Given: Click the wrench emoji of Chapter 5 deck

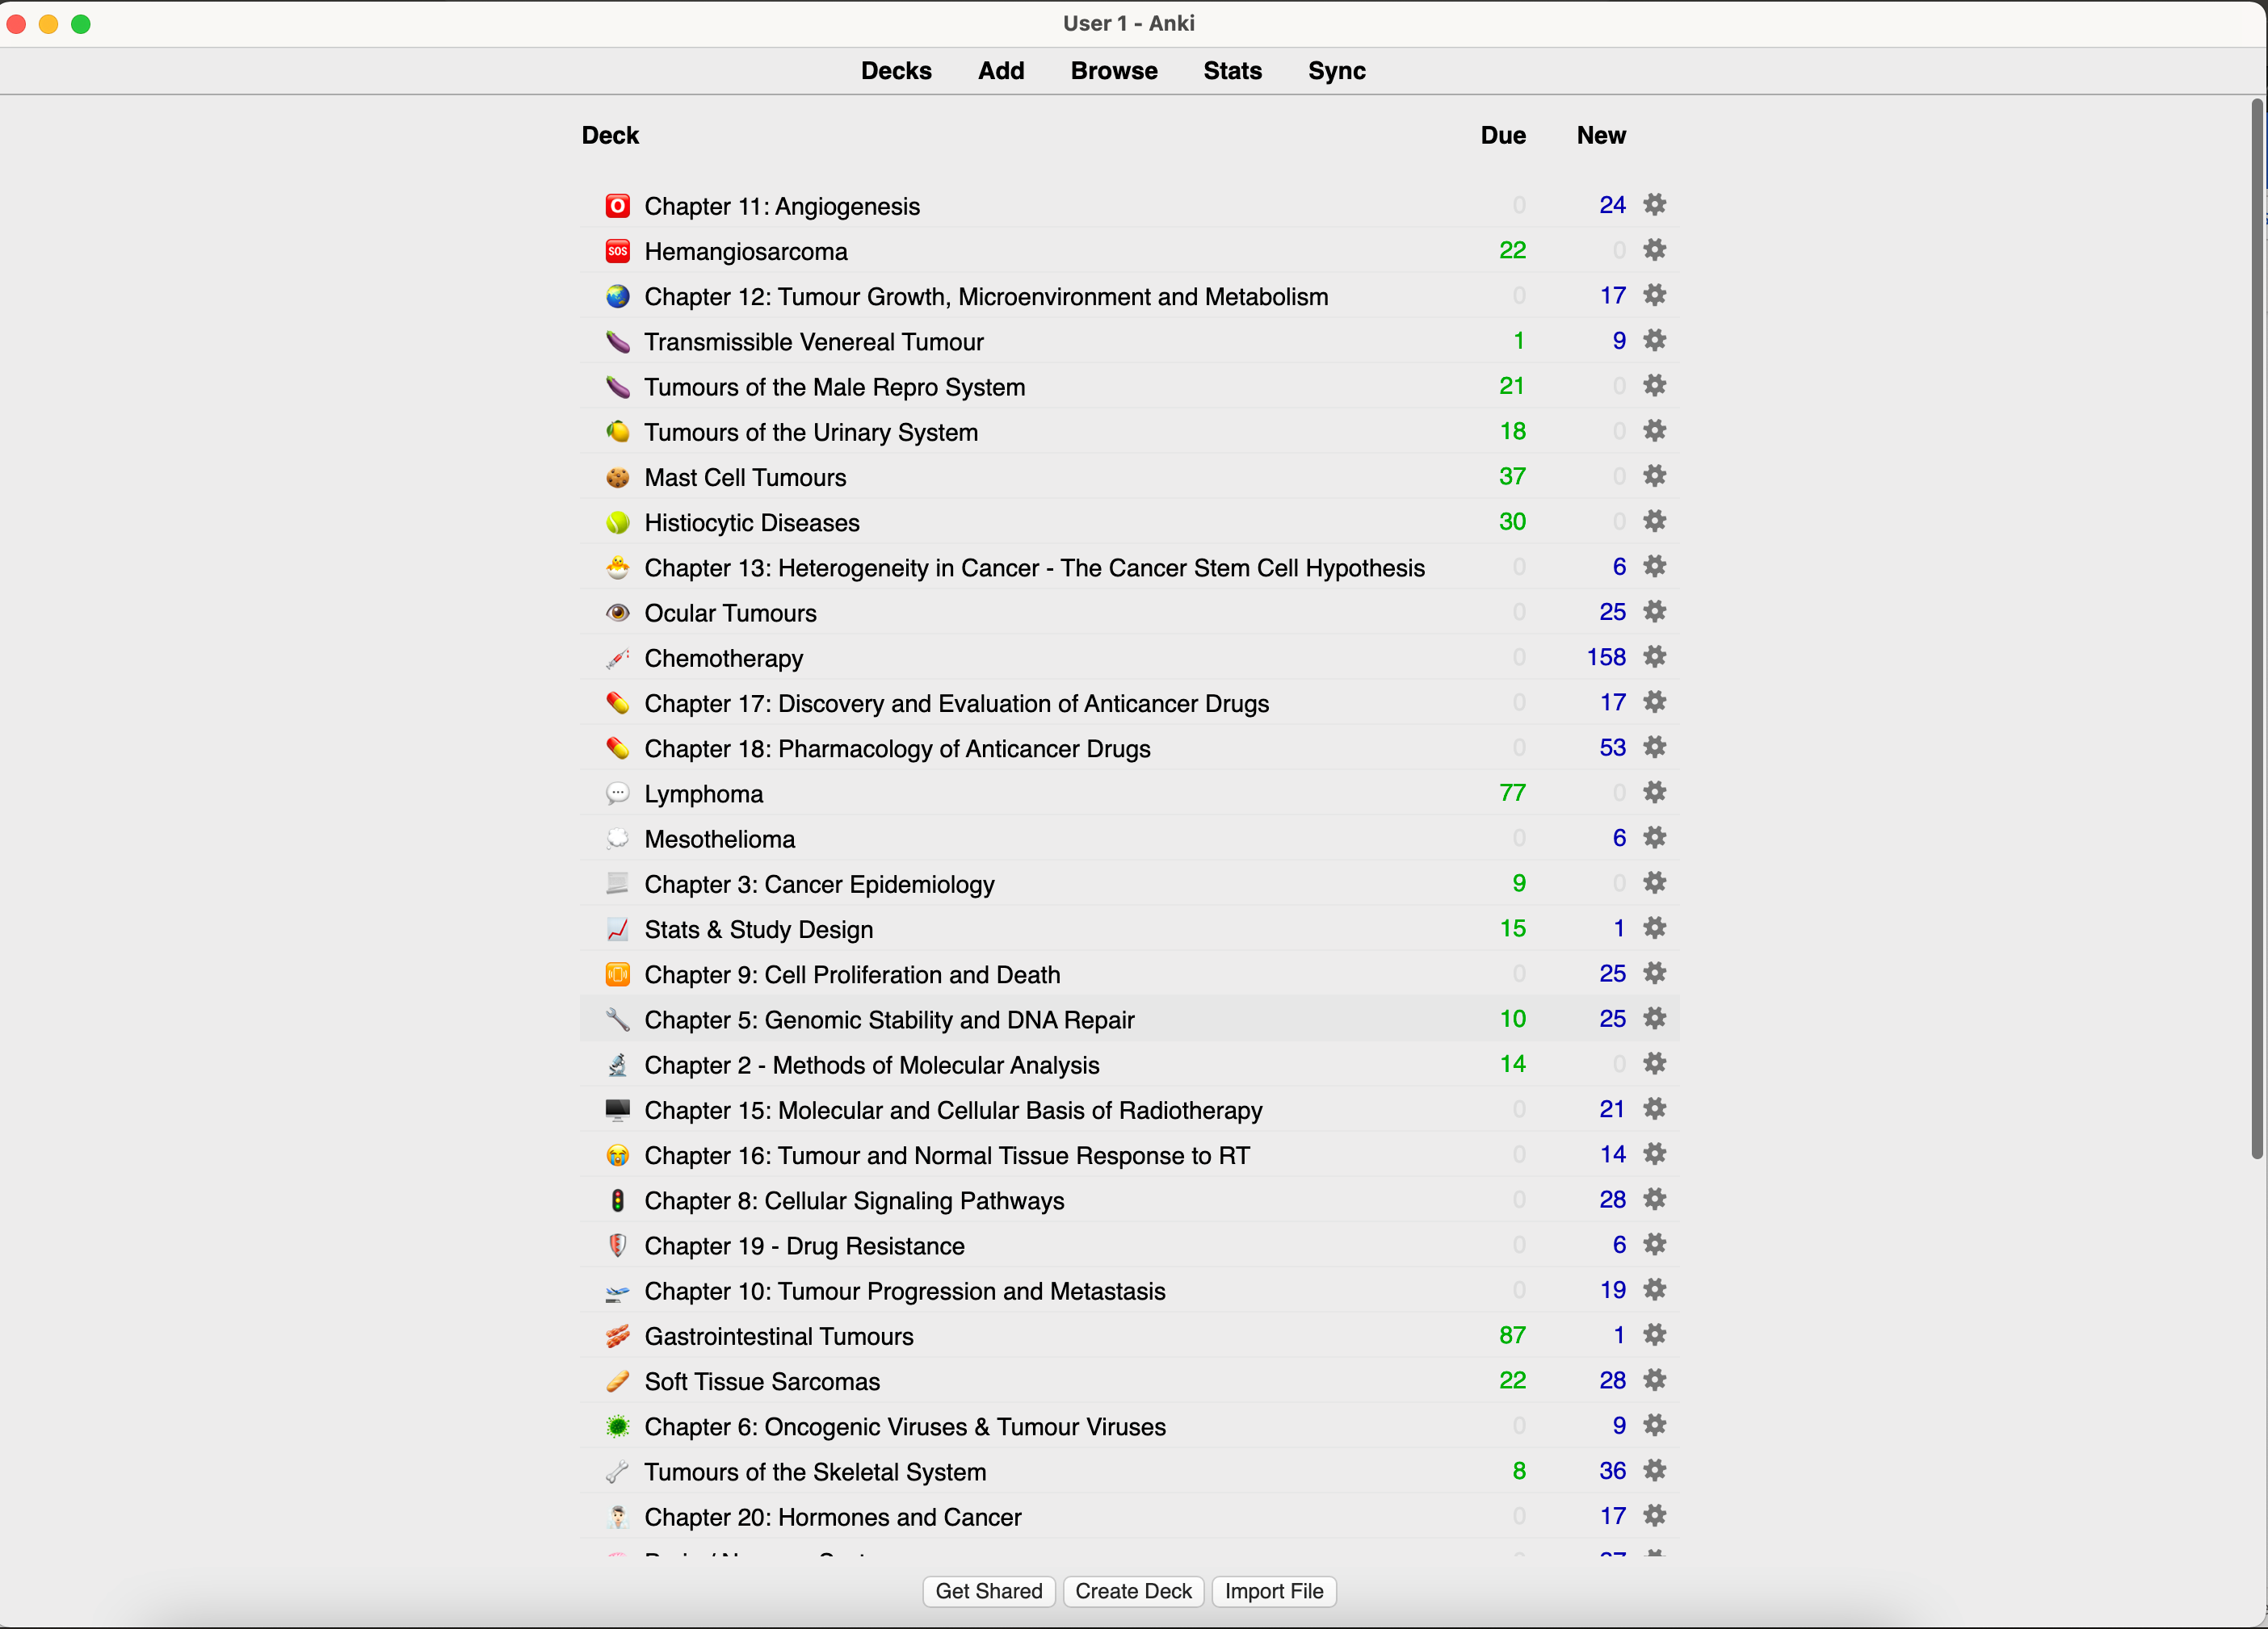Looking at the screenshot, I should 618,1020.
